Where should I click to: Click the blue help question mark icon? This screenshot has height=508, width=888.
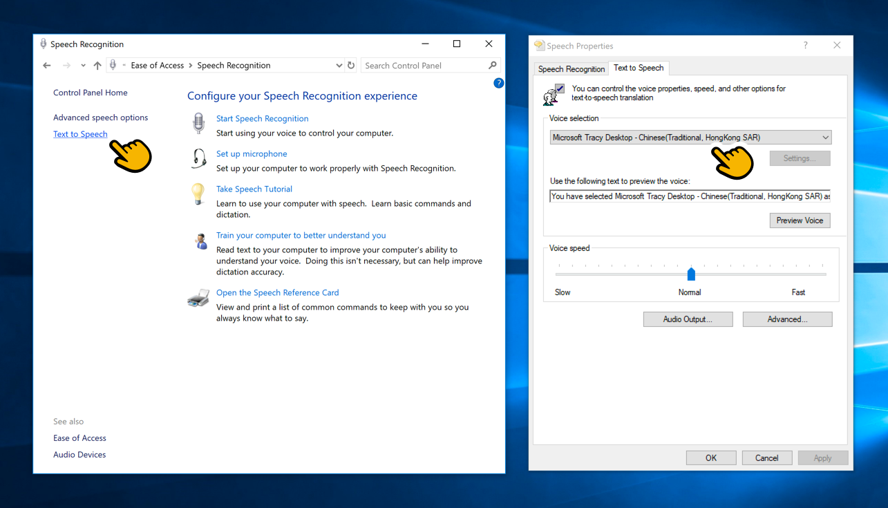pos(498,83)
